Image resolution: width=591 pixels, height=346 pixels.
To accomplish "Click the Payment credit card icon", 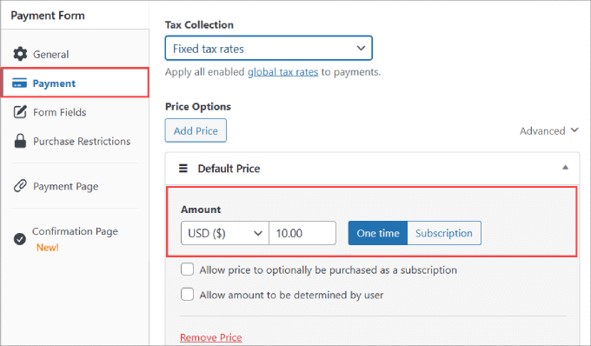I will point(20,83).
